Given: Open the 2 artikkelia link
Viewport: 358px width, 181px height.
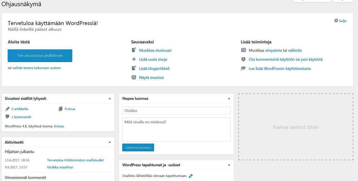Looking at the screenshot, I should pyautogui.click(x=20, y=109).
